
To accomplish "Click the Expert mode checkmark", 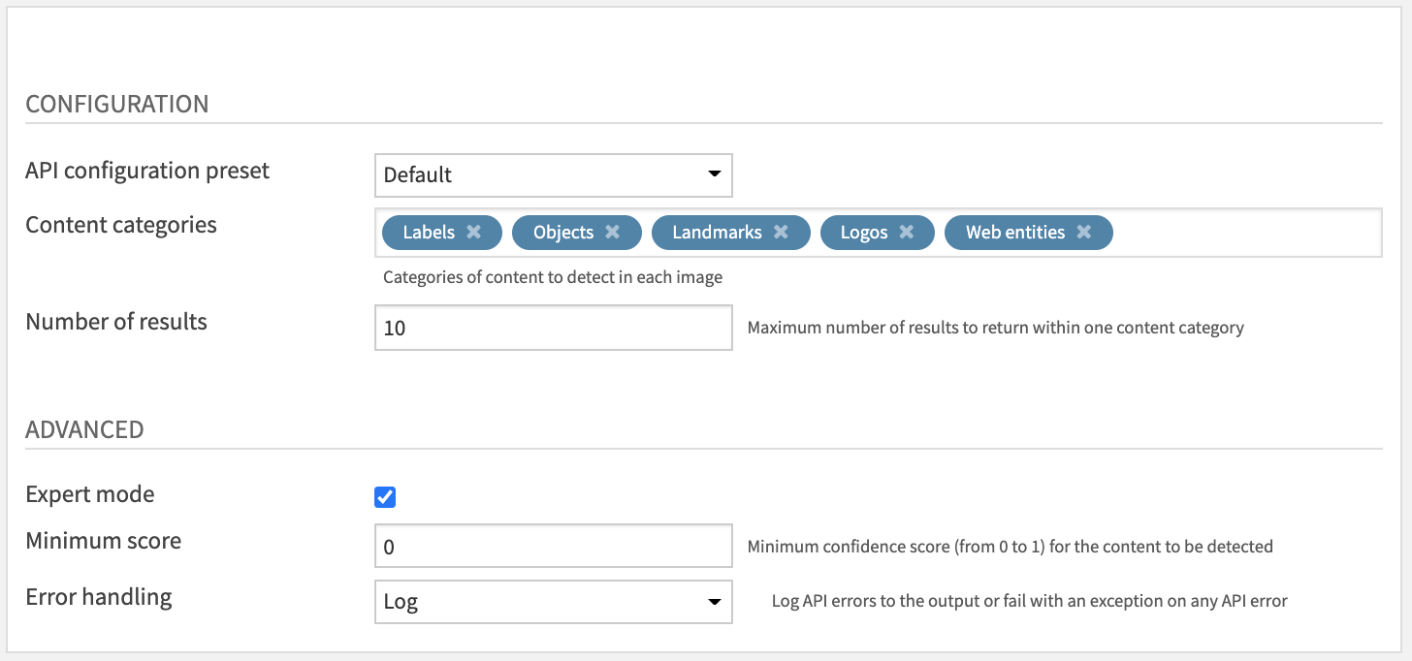I will point(385,497).
